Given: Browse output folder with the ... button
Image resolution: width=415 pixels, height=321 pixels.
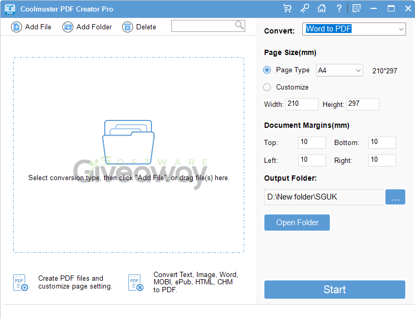Looking at the screenshot, I should click(x=395, y=197).
